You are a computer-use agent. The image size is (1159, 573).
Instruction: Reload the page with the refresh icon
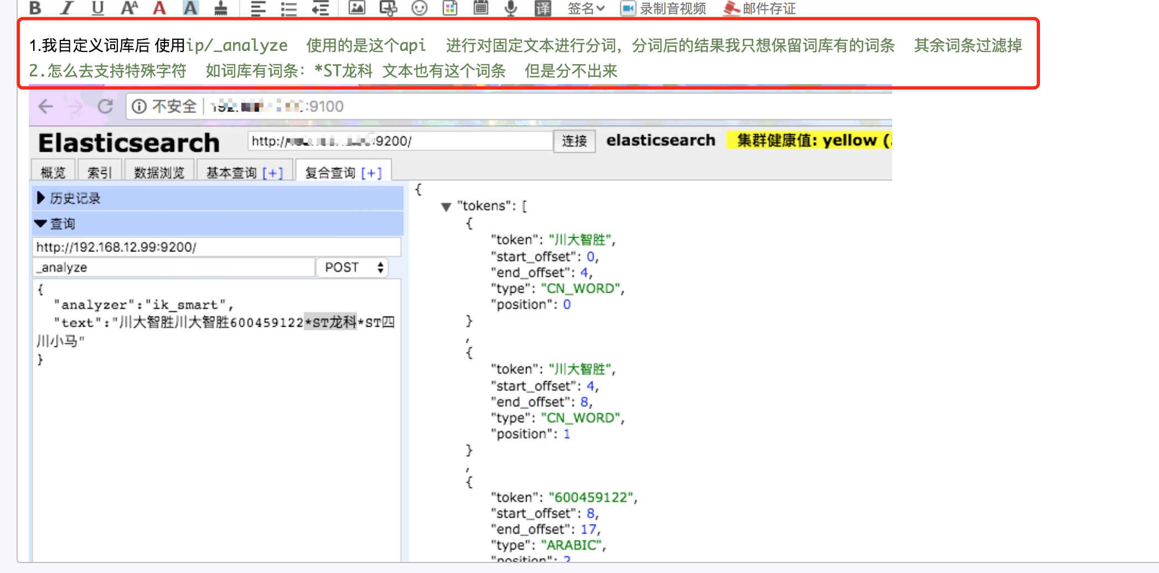105,106
